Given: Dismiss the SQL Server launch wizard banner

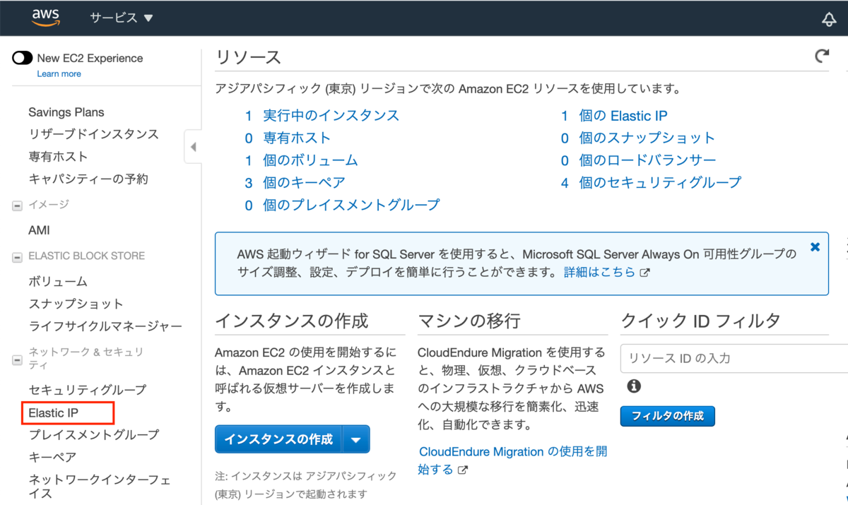Looking at the screenshot, I should pyautogui.click(x=815, y=247).
